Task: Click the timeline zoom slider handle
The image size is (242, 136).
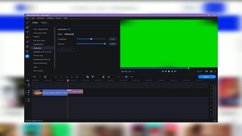Action: (126, 77)
